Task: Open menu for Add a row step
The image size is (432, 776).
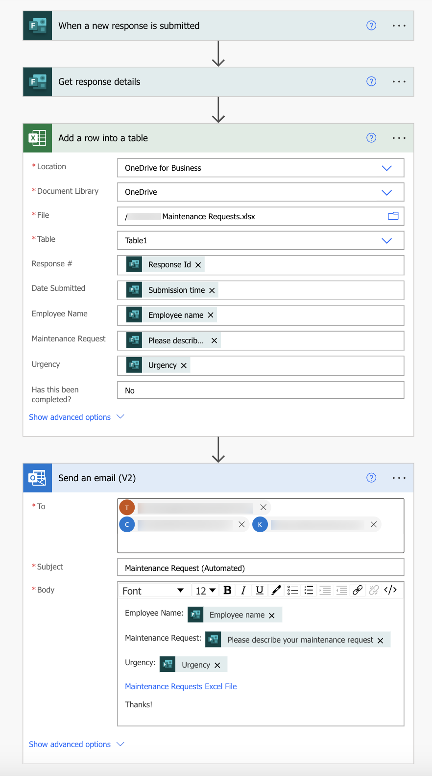Action: coord(399,138)
